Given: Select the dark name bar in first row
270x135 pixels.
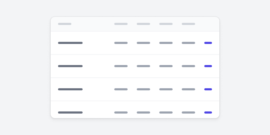Looking at the screenshot, I should tap(70, 43).
